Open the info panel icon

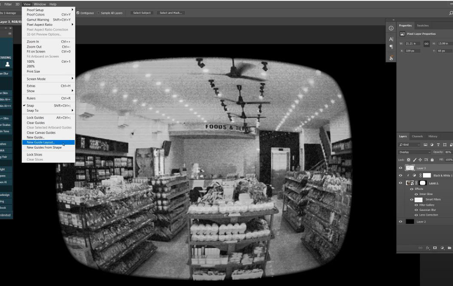click(x=391, y=28)
